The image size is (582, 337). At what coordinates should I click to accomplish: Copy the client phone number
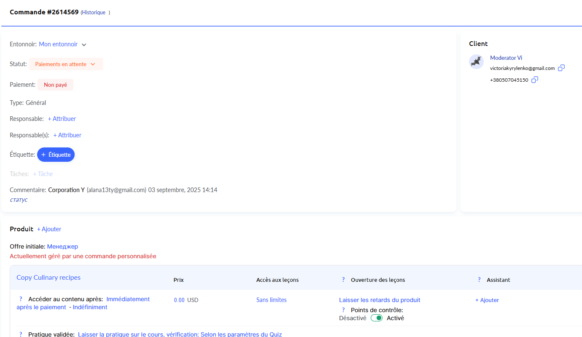pos(534,80)
